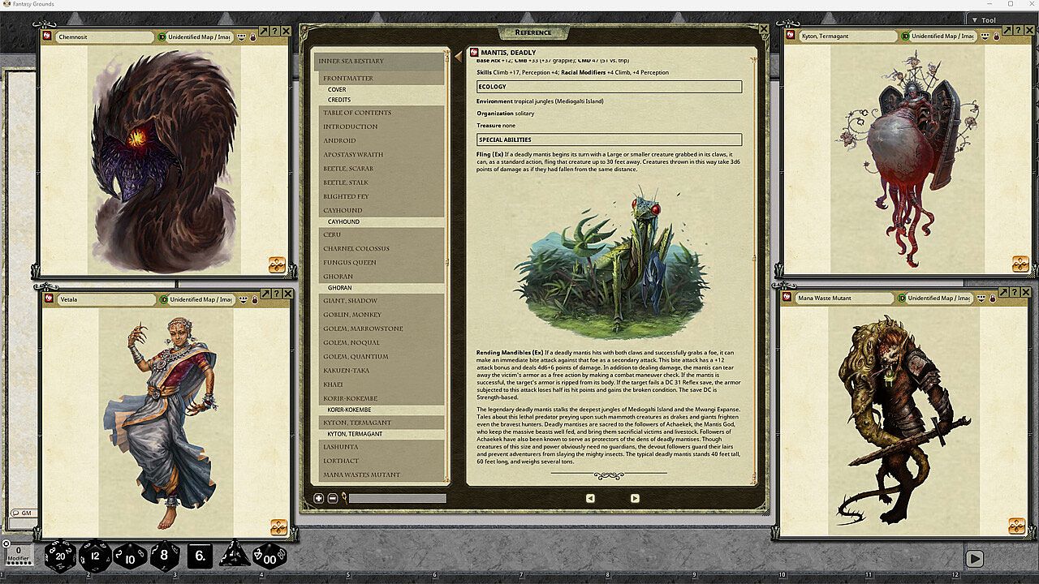Roll the d12 die
Viewport: 1039px width, 584px height.
(95, 556)
